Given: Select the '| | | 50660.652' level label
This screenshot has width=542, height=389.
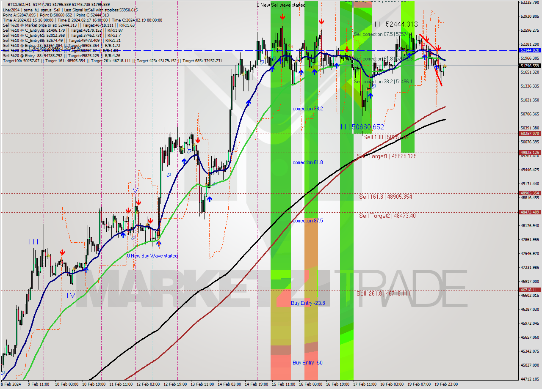Looking at the screenshot, I should (362, 127).
